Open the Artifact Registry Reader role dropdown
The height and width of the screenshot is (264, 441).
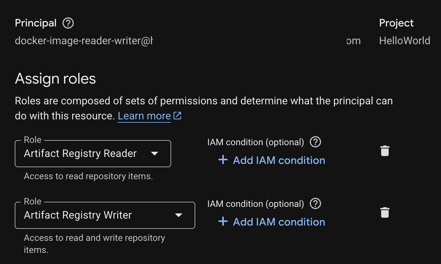pos(93,154)
